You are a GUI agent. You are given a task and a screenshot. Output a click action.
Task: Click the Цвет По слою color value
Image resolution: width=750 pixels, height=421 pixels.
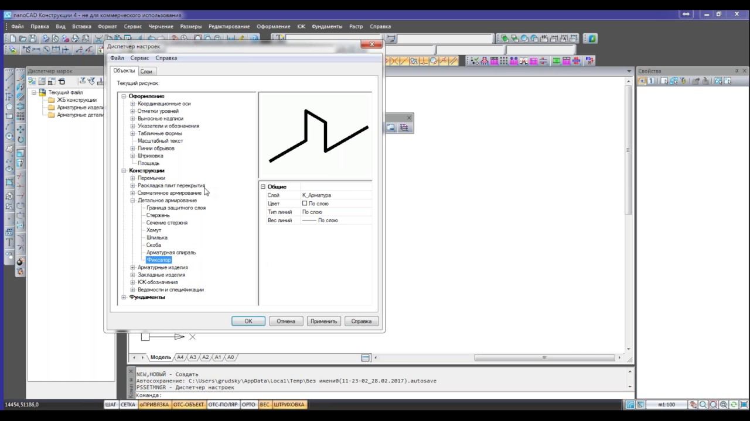(x=336, y=203)
